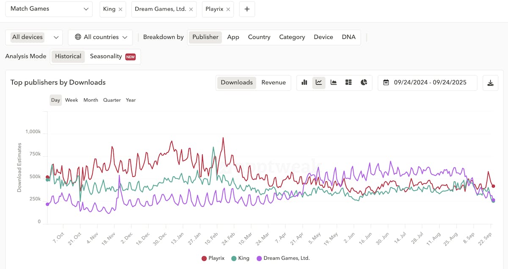The height and width of the screenshot is (269, 508).
Task: Break down by Country
Action: click(259, 37)
